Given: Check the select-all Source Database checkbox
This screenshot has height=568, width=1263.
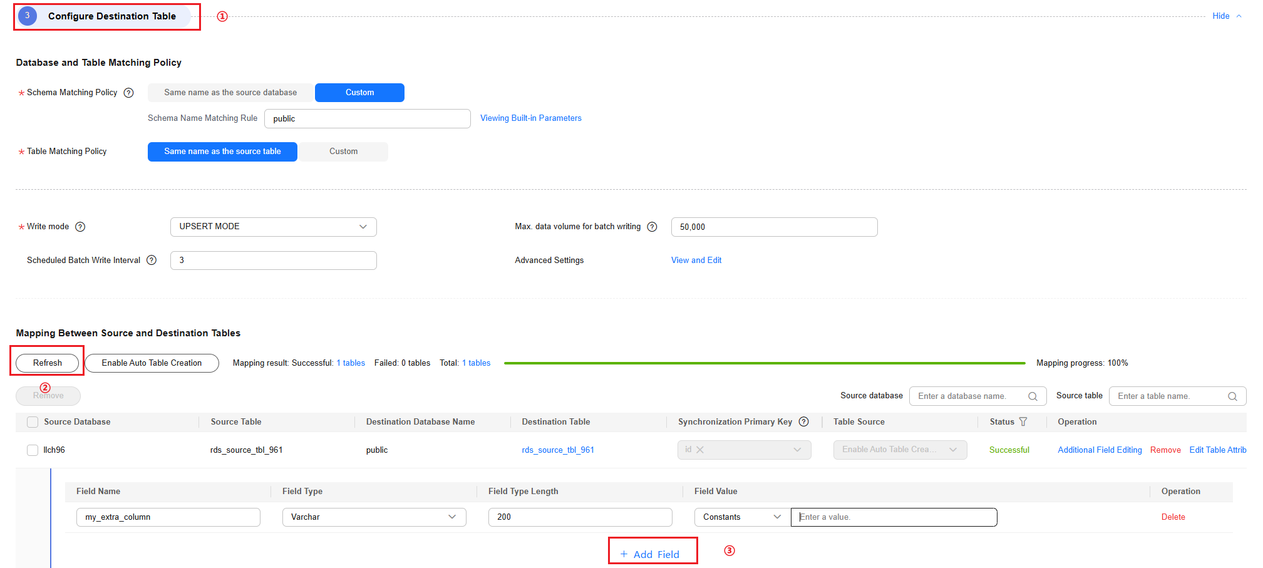Looking at the screenshot, I should (33, 422).
